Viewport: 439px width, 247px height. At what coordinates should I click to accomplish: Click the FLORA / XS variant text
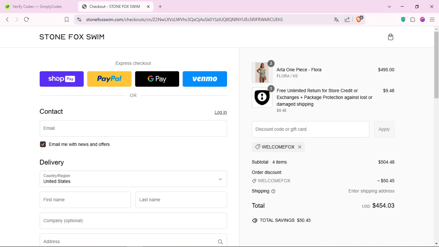coord(287,76)
